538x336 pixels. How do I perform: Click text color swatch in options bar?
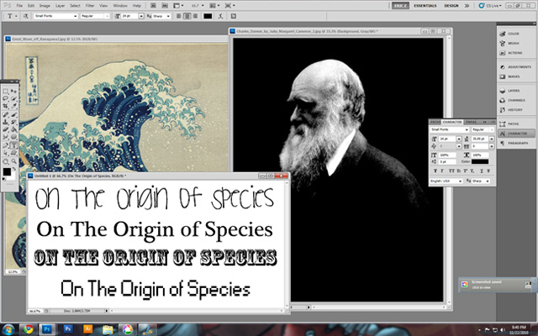pos(208,16)
